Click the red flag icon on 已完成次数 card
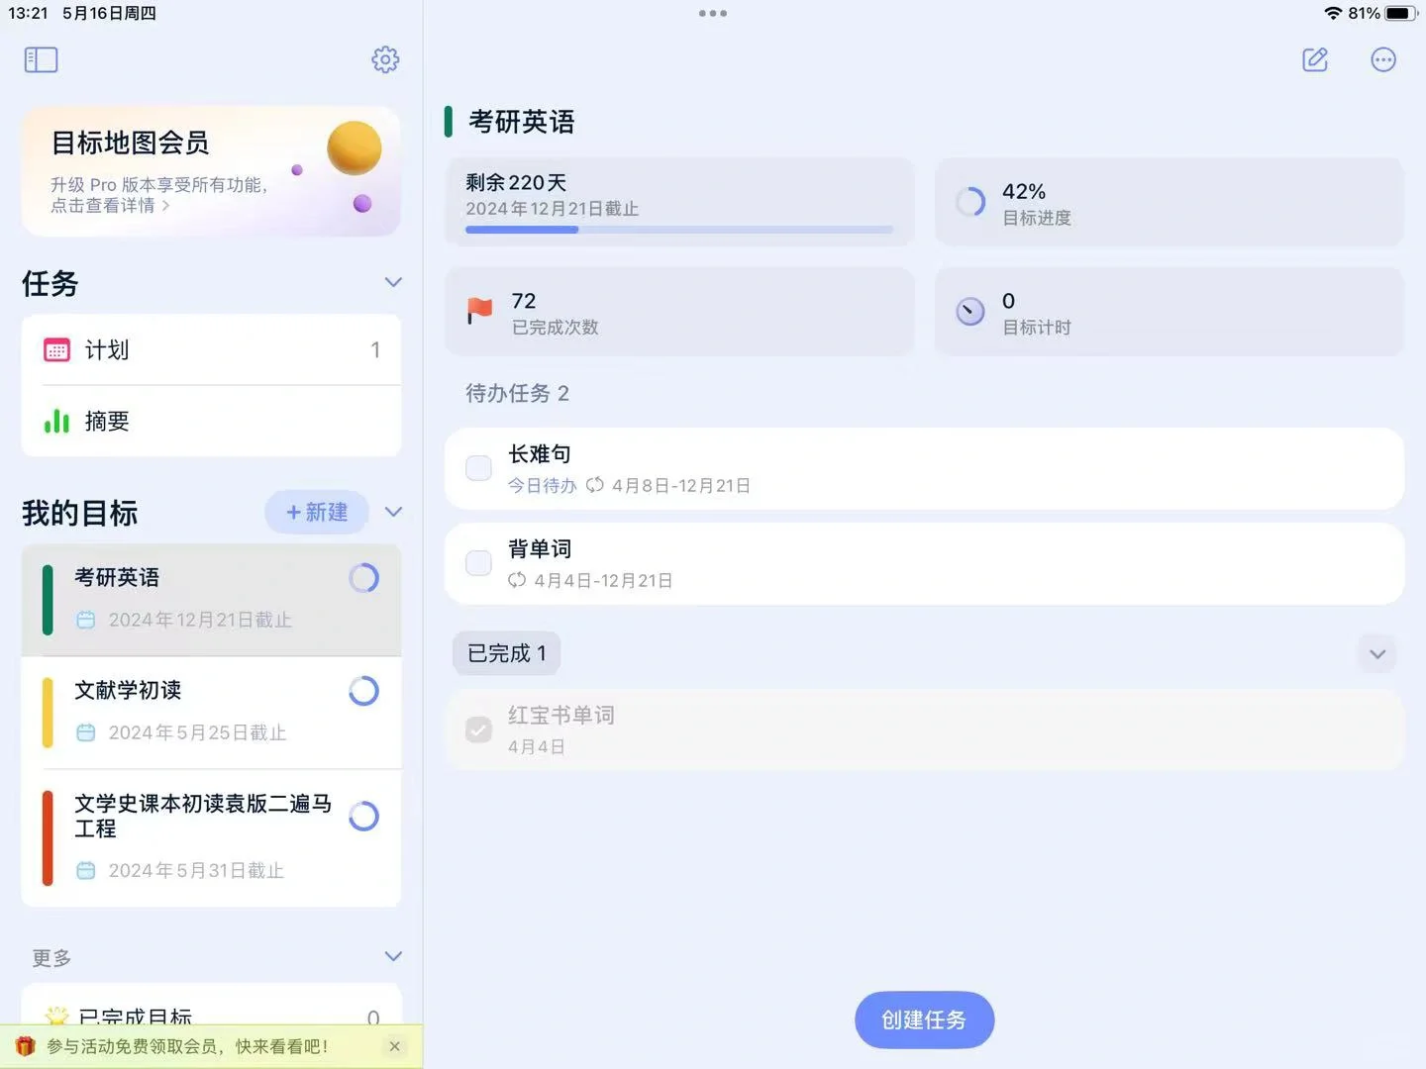The image size is (1426, 1069). (x=479, y=311)
